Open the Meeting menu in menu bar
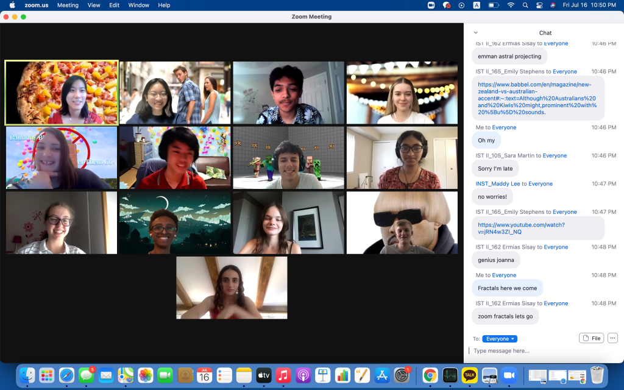The width and height of the screenshot is (624, 390). (68, 5)
